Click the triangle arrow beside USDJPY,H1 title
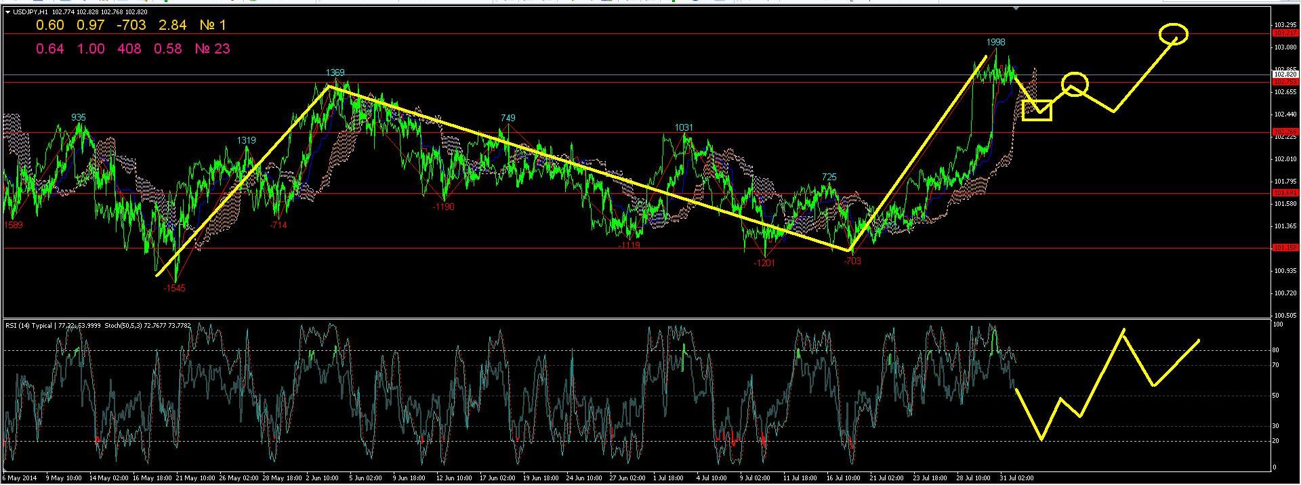The image size is (1301, 485). point(7,12)
